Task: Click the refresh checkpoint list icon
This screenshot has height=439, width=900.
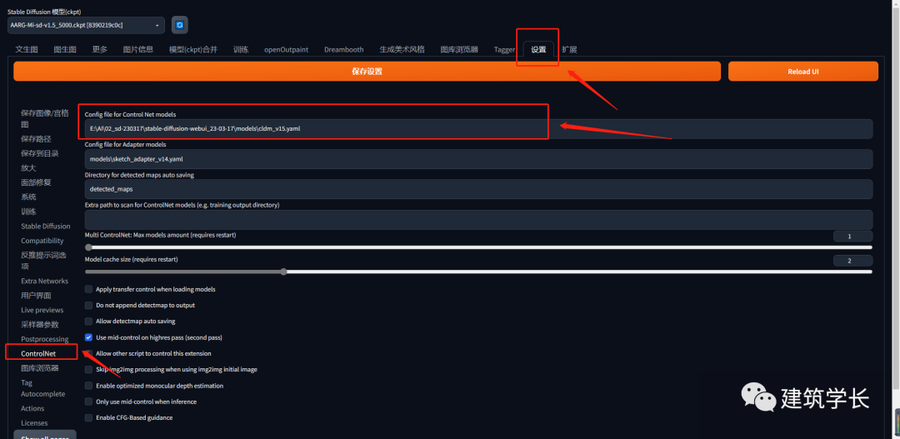Action: (x=179, y=26)
